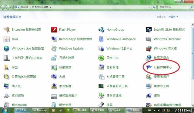Open 家長監護 parental controls icon
This screenshot has width=194, height=113.
(54, 86)
